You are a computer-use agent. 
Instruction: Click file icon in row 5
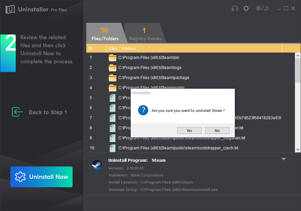[112, 98]
